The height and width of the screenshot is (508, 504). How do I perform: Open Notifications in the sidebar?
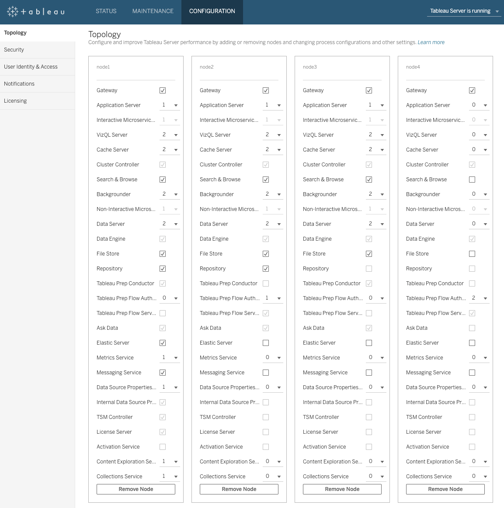coord(37,84)
